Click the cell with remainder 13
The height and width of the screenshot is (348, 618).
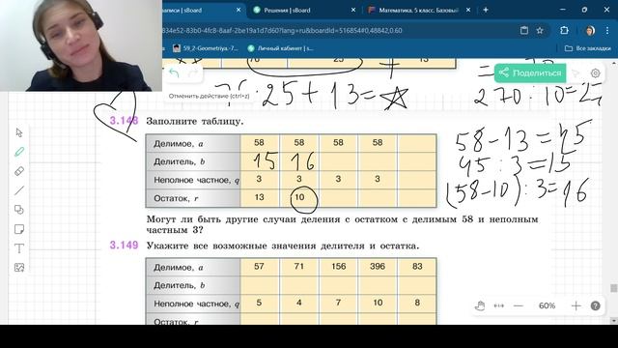[260, 197]
